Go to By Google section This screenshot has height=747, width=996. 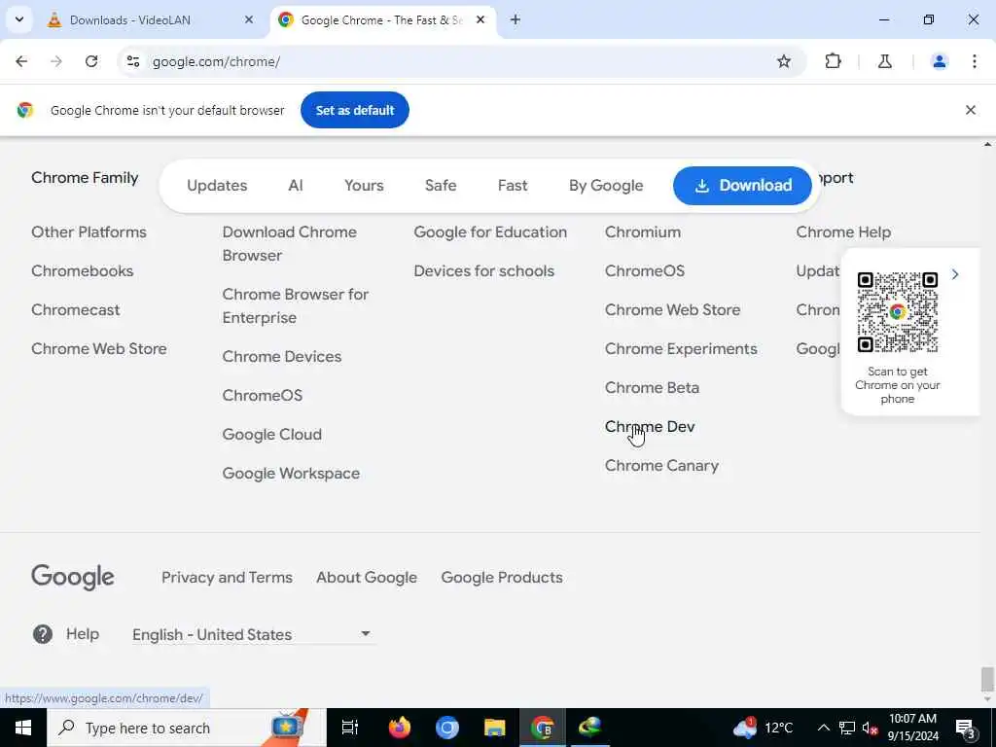click(606, 186)
